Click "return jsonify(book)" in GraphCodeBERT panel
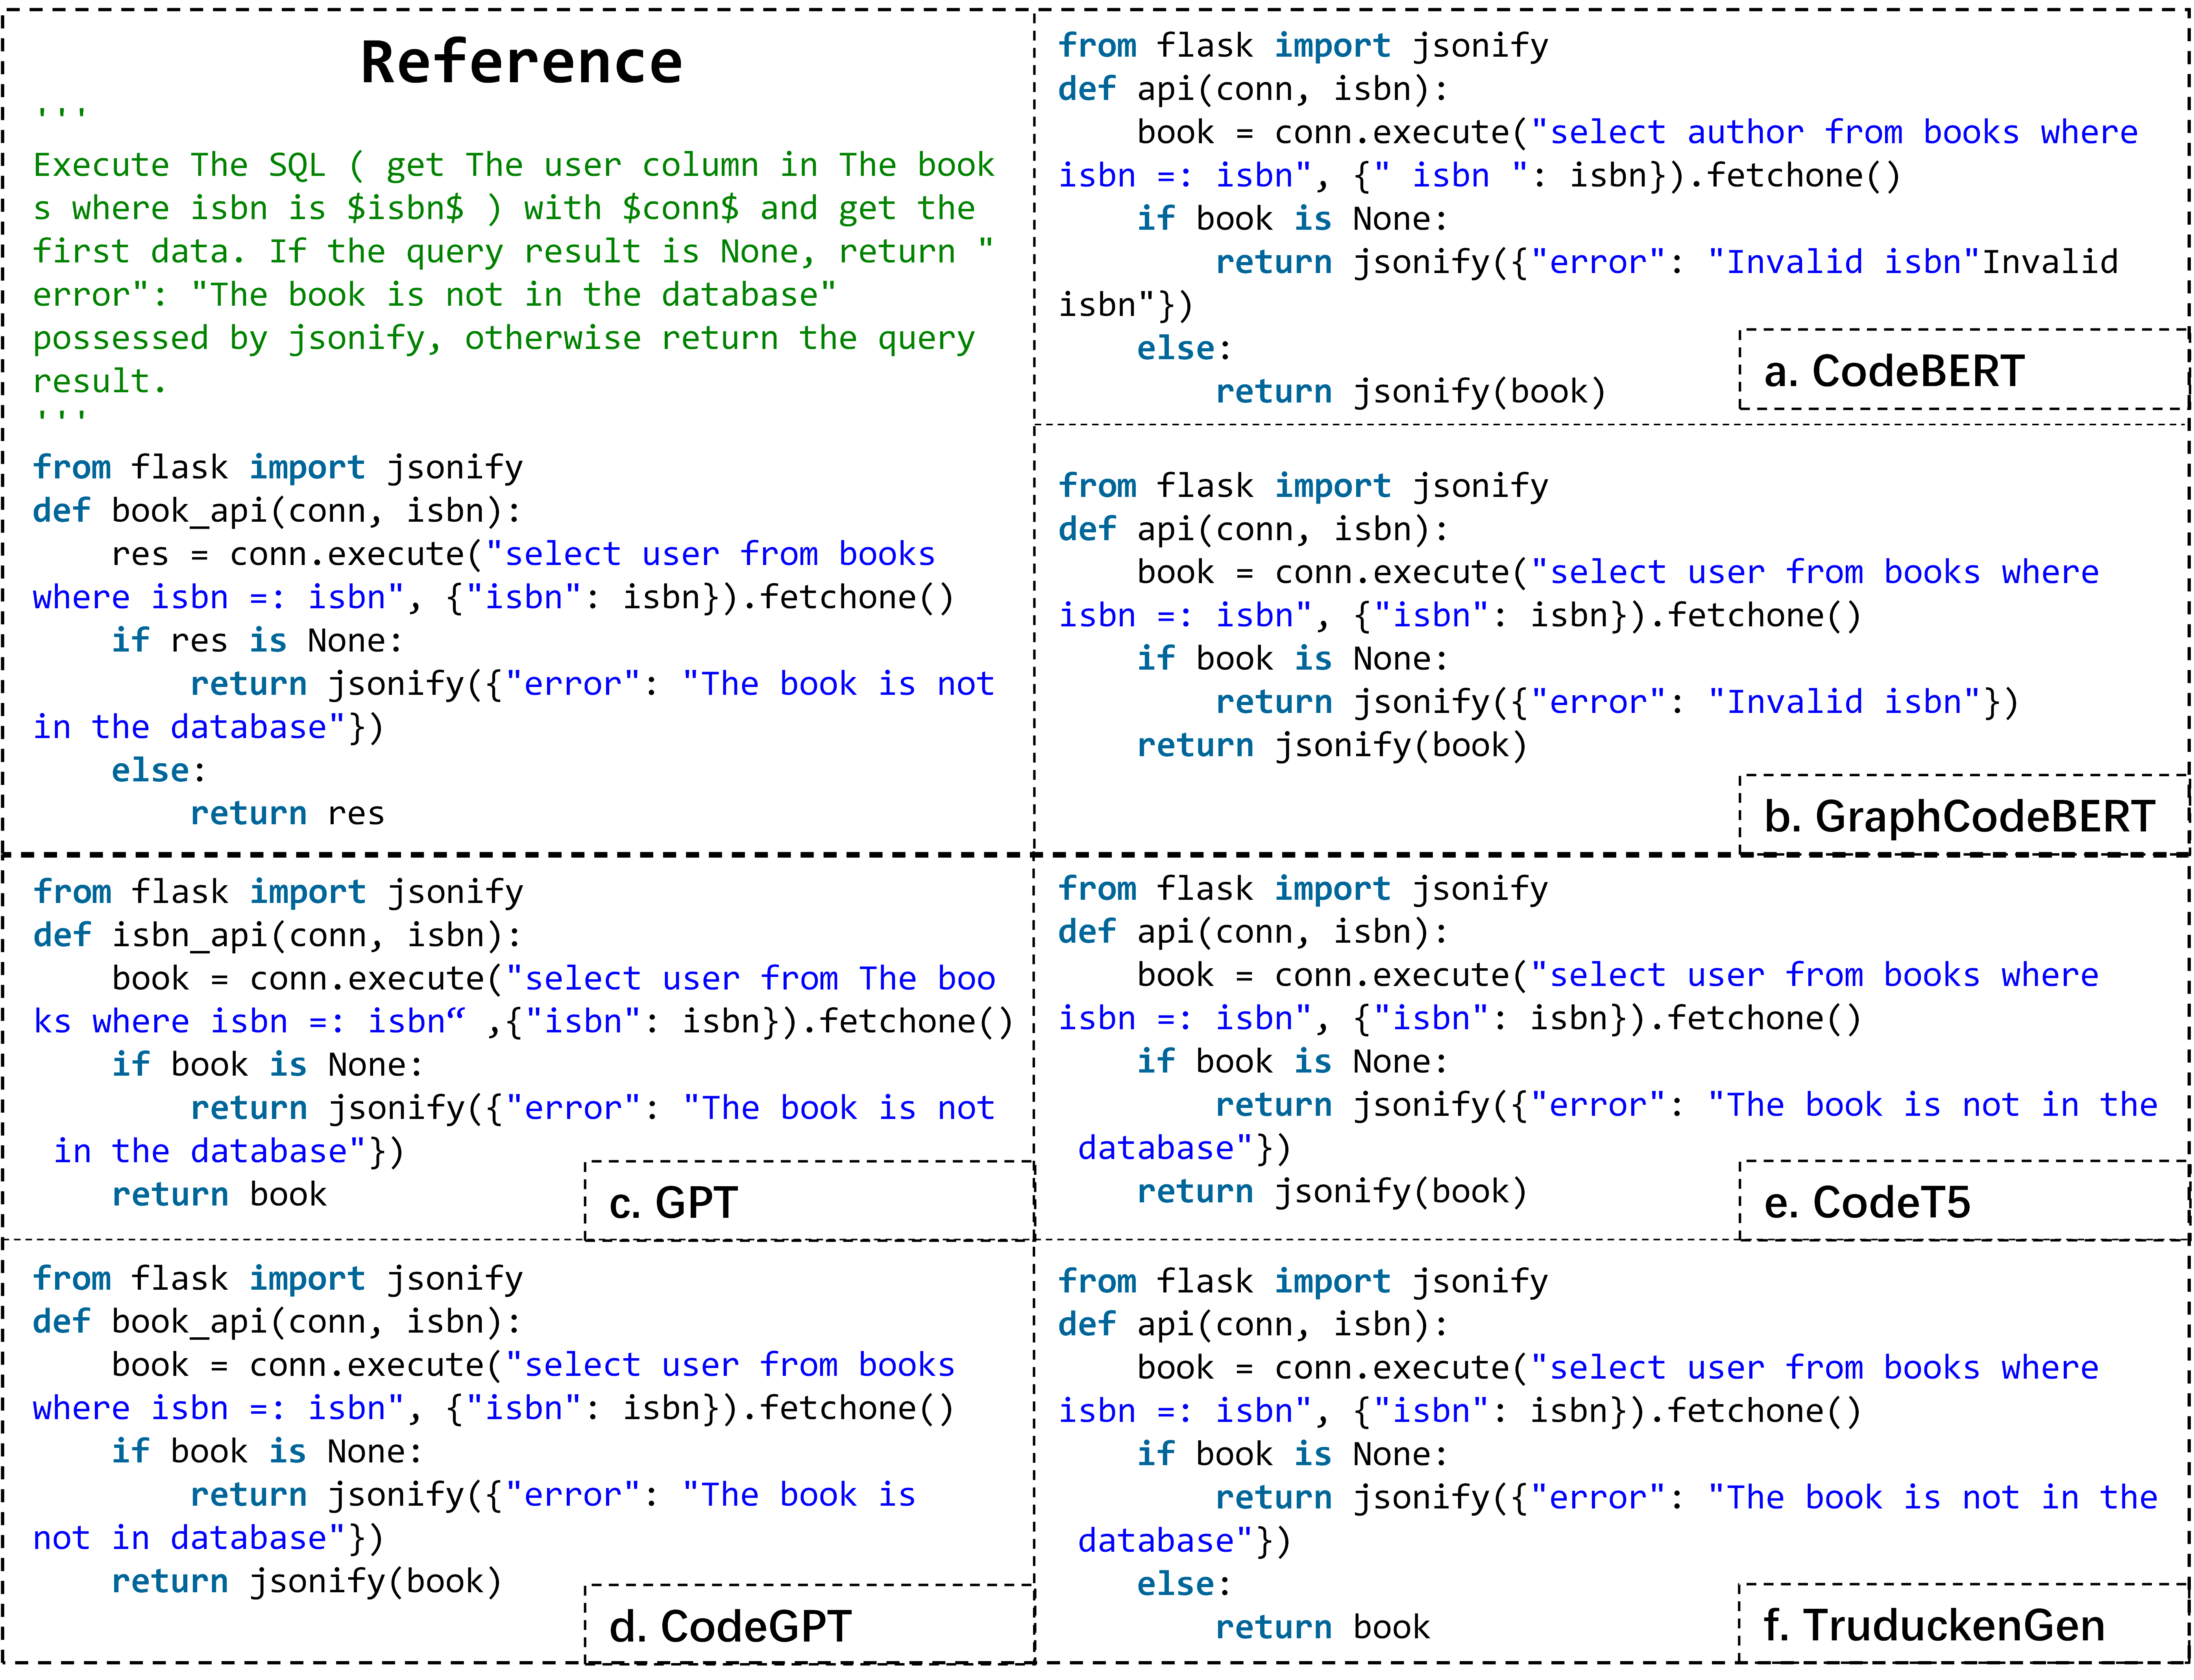This screenshot has height=1680, width=2194. pos(1332,745)
